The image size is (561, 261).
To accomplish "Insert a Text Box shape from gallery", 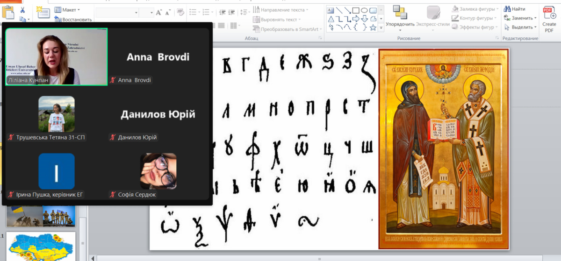I will [331, 10].
